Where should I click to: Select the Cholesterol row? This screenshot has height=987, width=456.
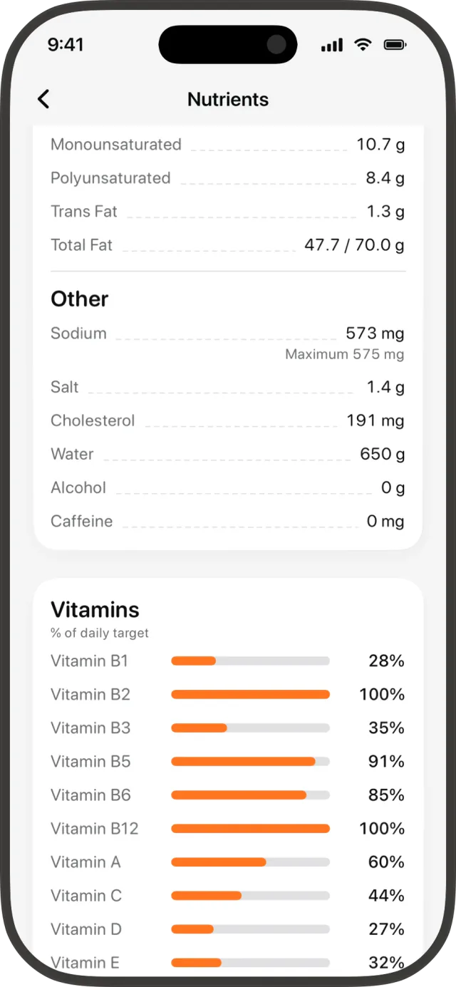[x=228, y=420]
